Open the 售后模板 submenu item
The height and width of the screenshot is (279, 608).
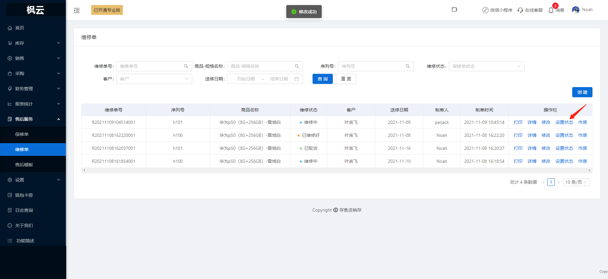(x=33, y=165)
